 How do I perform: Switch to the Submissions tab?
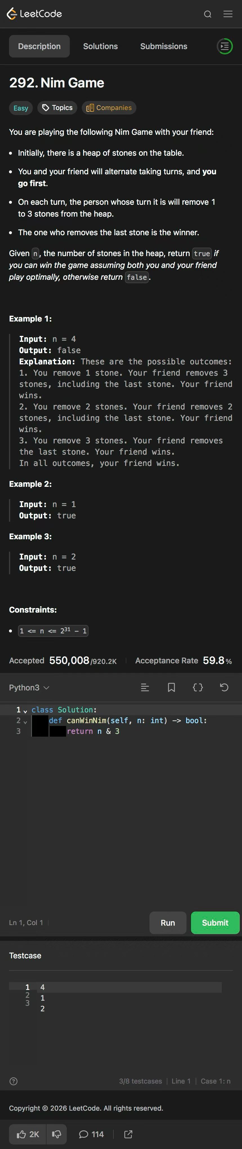coord(164,46)
